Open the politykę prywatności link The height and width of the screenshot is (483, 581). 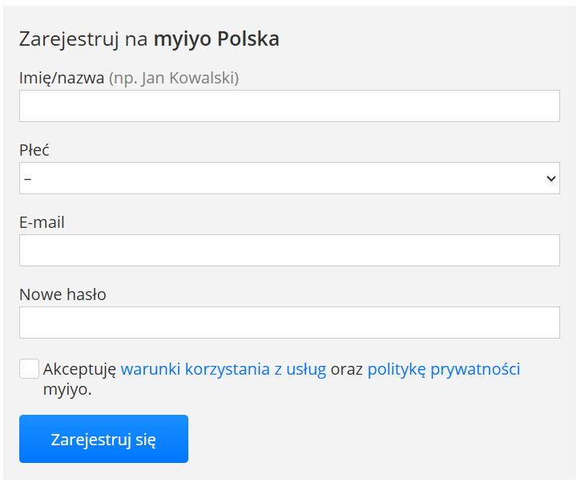tap(444, 370)
